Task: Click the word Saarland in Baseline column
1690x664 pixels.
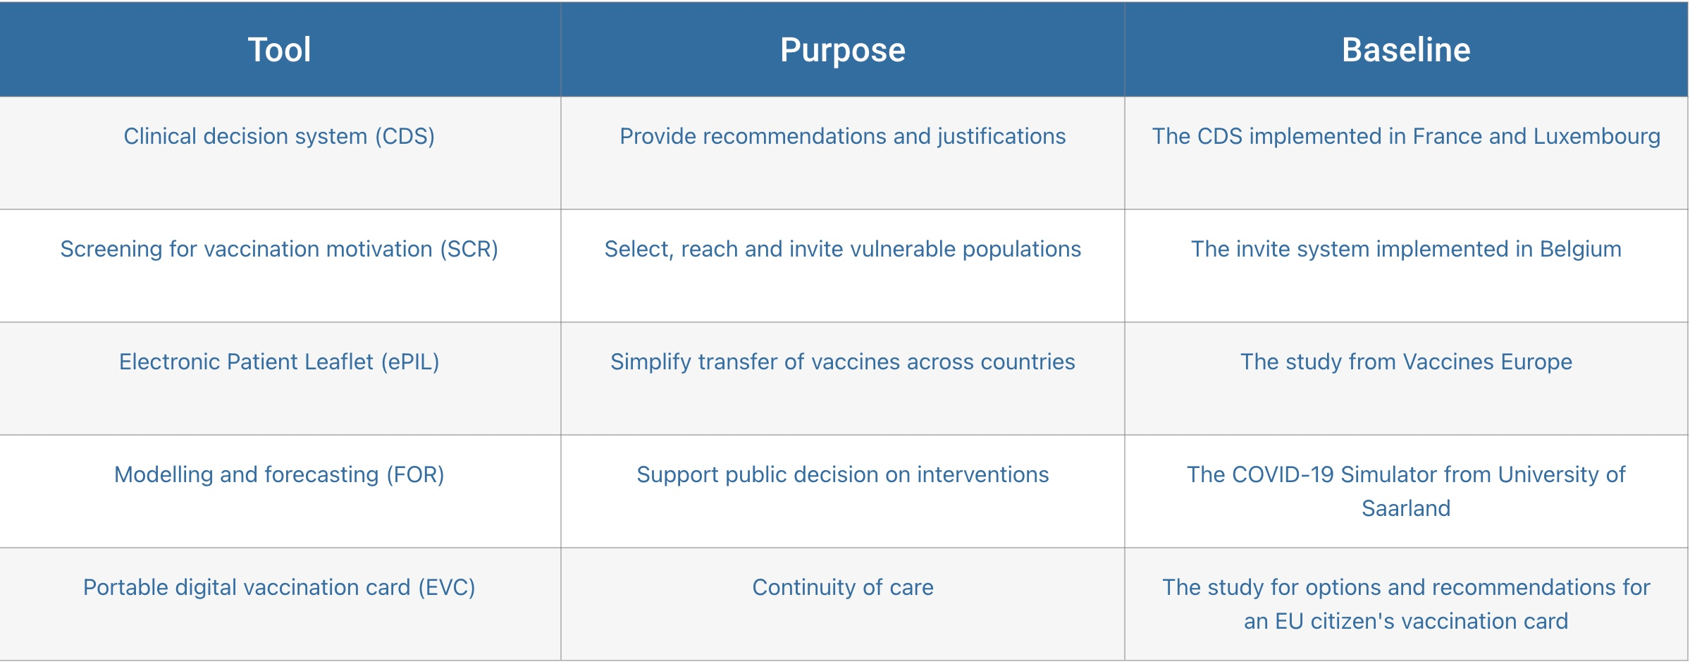Action: 1406,508
